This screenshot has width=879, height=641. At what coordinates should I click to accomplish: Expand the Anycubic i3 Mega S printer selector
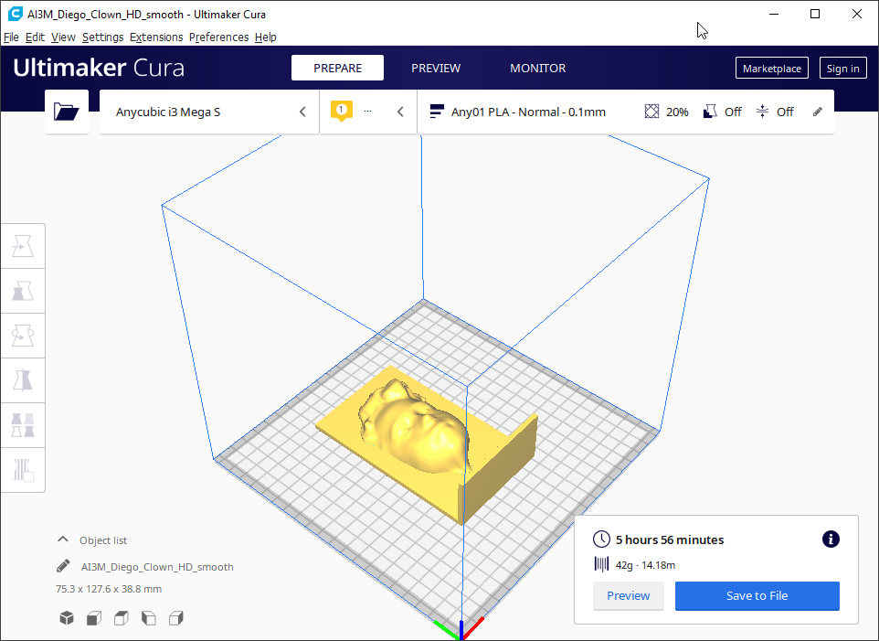(209, 112)
